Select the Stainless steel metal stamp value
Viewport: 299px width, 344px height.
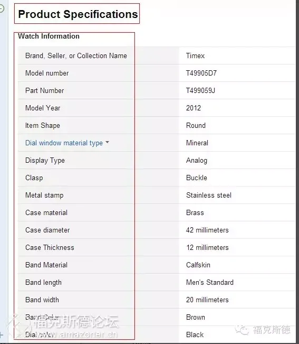coord(209,196)
